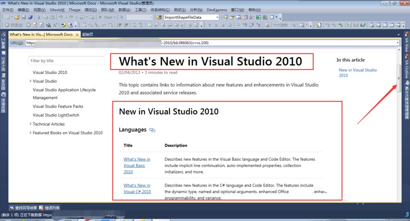Click the Open File folder icon

[x=17, y=17]
